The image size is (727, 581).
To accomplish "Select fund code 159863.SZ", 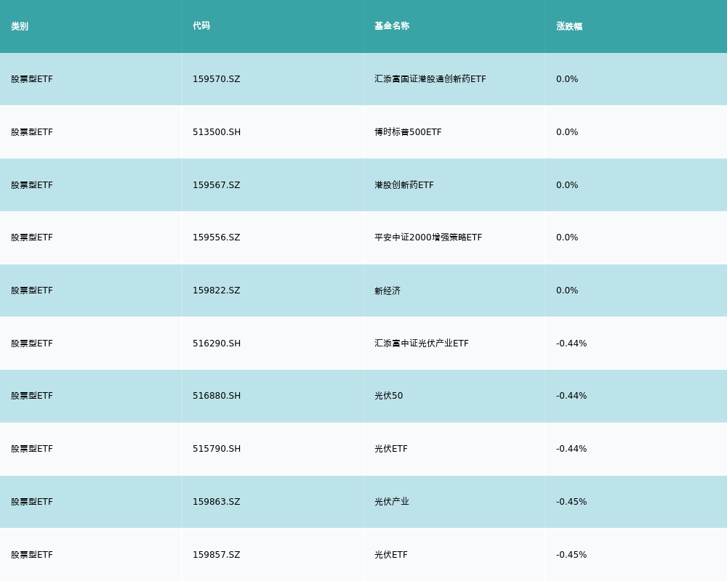I will [x=217, y=503].
